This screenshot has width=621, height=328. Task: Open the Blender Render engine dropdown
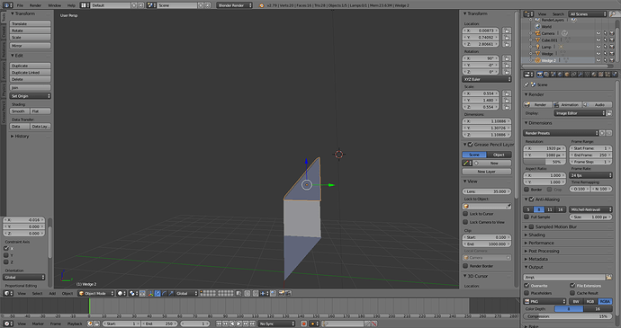coord(234,5)
